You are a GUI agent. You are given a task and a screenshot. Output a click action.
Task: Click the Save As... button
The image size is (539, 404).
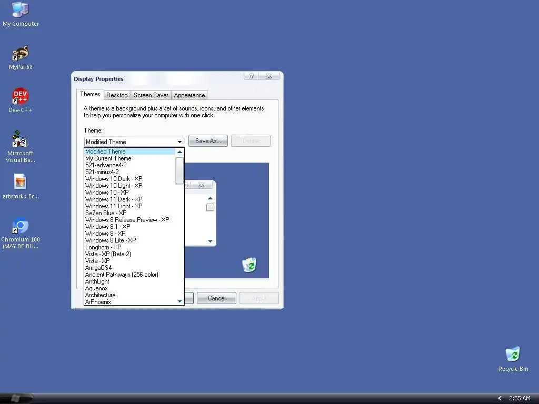tap(208, 141)
